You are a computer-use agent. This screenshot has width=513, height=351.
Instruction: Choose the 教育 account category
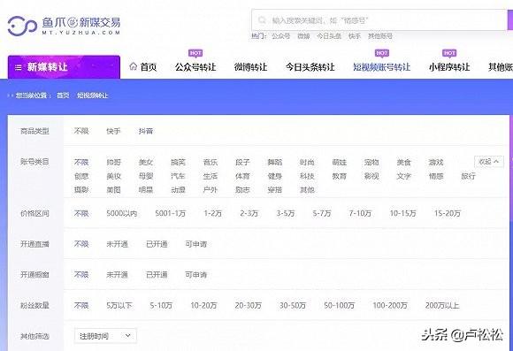pos(339,176)
